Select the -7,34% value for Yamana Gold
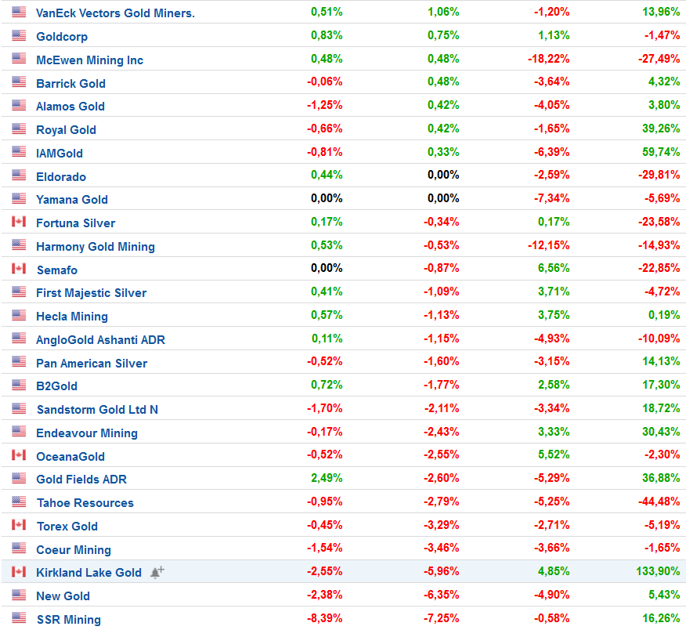This screenshot has width=686, height=630. tap(551, 198)
